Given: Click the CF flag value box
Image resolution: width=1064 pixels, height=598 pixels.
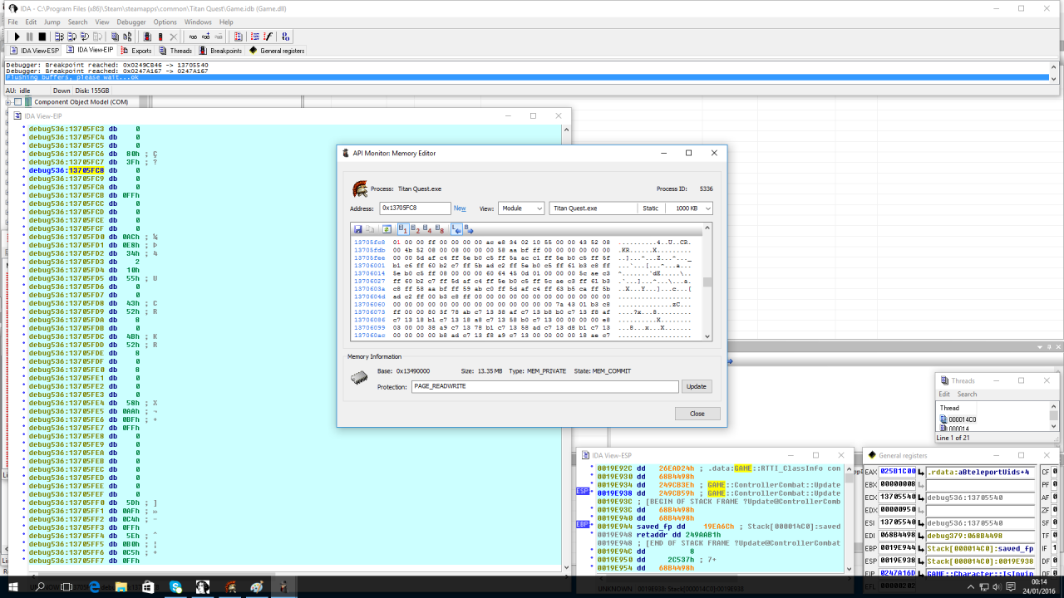Looking at the screenshot, I should point(1055,472).
